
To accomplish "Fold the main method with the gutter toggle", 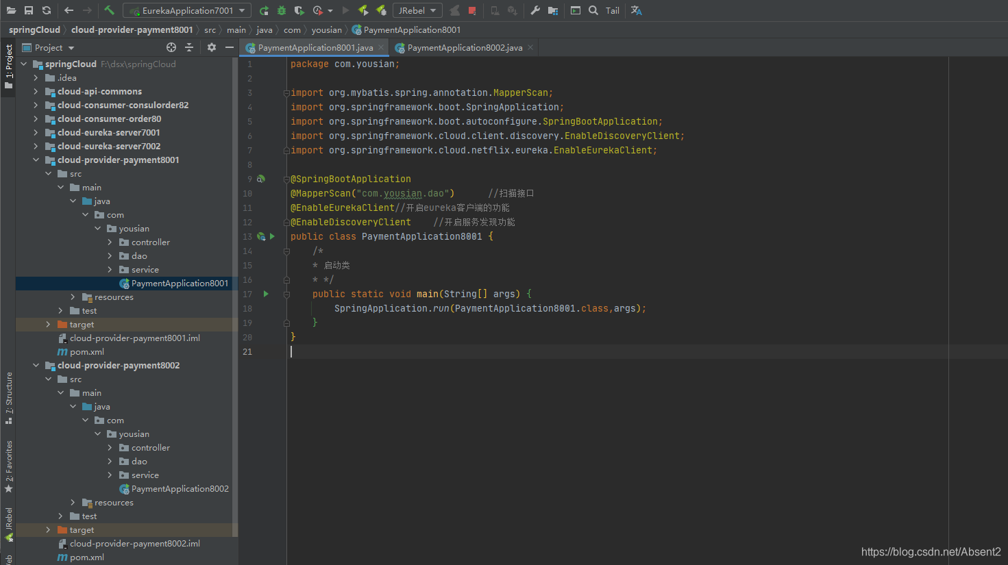I will click(286, 294).
